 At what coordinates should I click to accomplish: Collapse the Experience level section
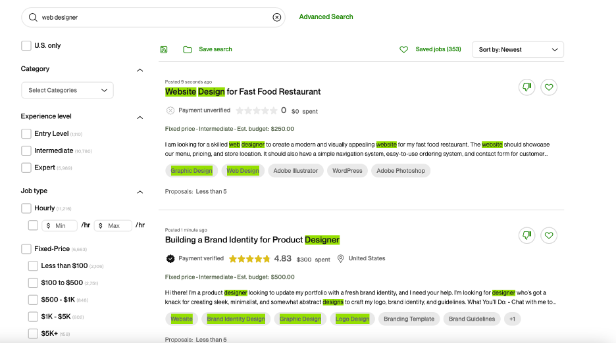[x=140, y=118]
